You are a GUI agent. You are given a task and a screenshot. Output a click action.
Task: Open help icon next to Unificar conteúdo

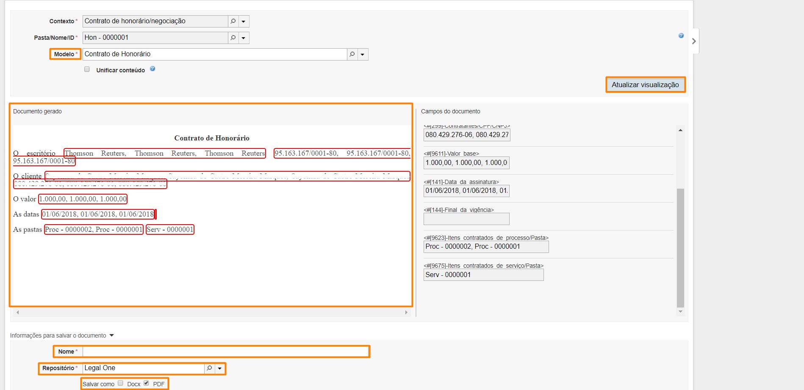[x=152, y=69]
